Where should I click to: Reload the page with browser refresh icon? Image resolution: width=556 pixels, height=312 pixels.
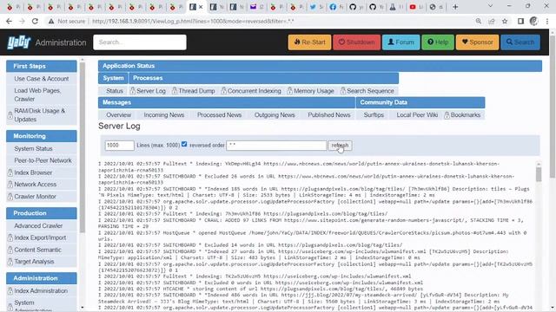pyautogui.click(x=35, y=21)
